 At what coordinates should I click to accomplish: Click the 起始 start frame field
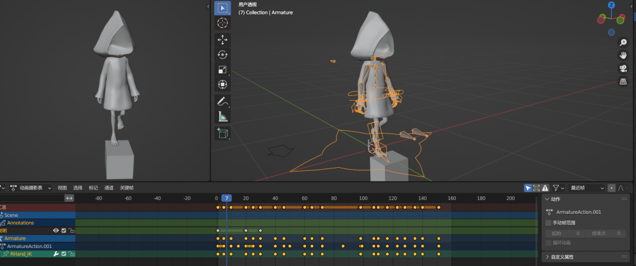coord(565,234)
